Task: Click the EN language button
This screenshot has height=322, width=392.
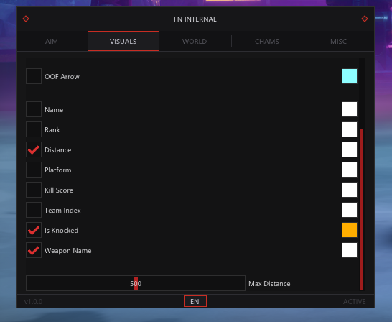Action: (195, 301)
